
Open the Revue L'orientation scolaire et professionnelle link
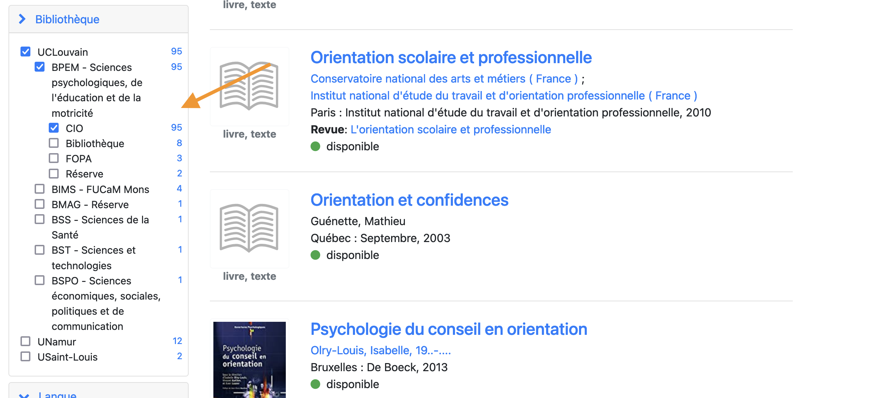click(x=450, y=129)
